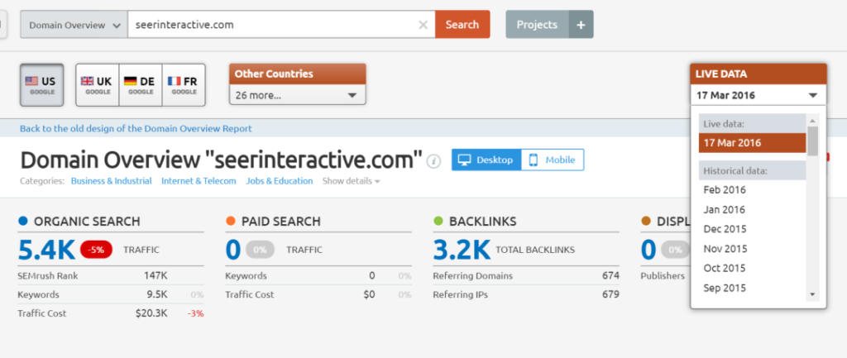The image size is (847, 358).
Task: Switch to Desktop data view
Action: tap(486, 160)
